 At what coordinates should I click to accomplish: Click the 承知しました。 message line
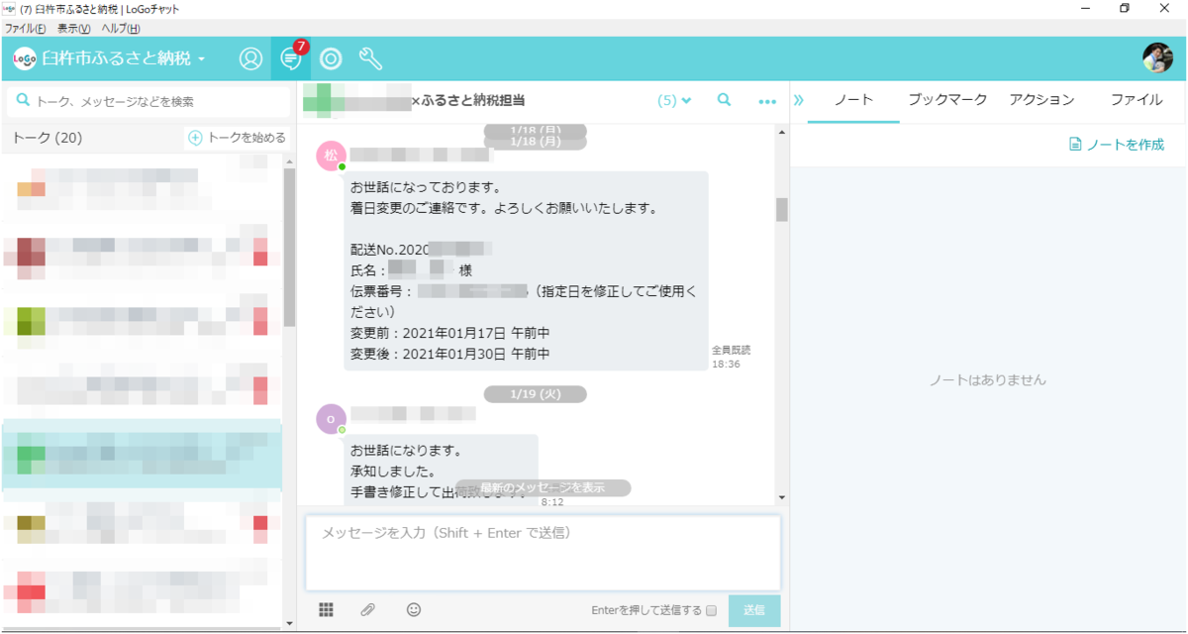coord(394,471)
